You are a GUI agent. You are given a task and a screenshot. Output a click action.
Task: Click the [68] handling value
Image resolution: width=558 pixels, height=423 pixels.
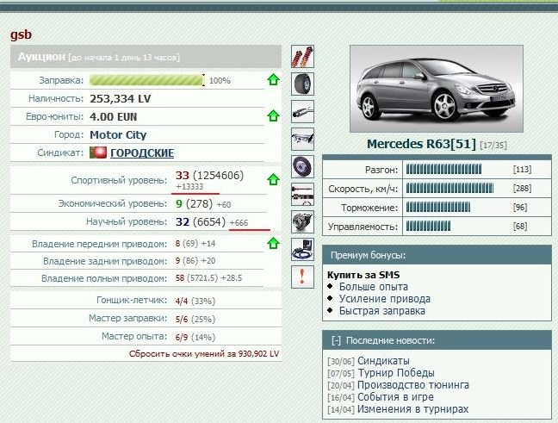520,226
